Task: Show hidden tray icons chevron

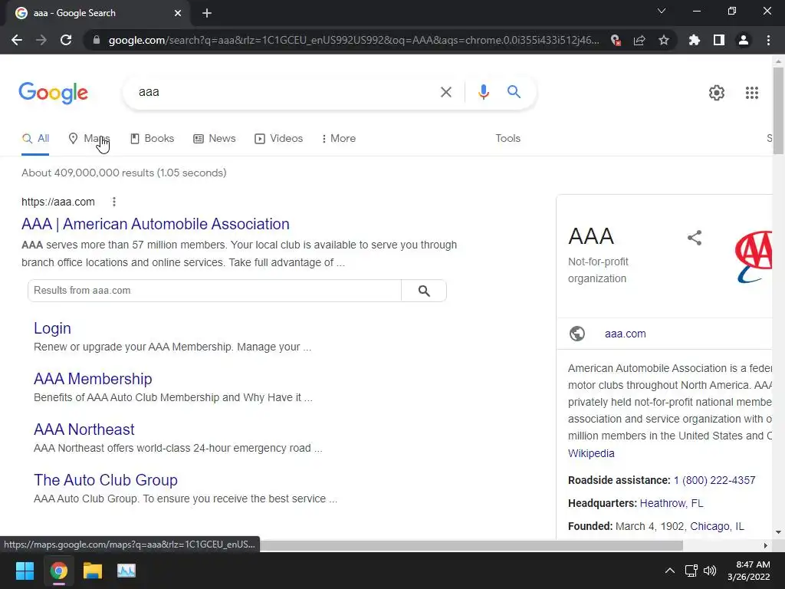Action: [669, 571]
